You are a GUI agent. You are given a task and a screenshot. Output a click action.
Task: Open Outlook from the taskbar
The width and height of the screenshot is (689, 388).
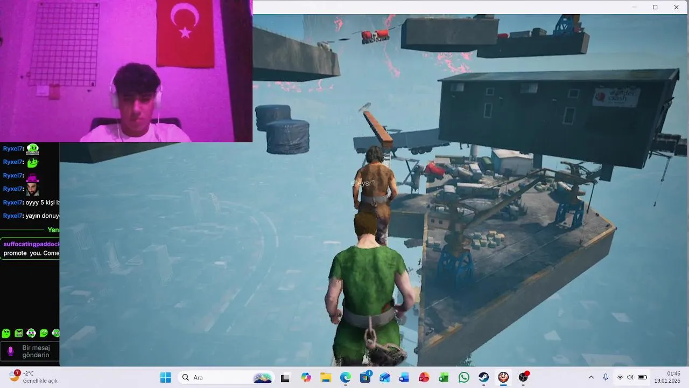385,377
